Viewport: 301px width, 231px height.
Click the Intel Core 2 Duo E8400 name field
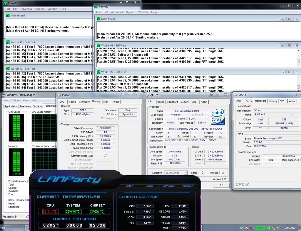pyautogui.click(x=187, y=111)
